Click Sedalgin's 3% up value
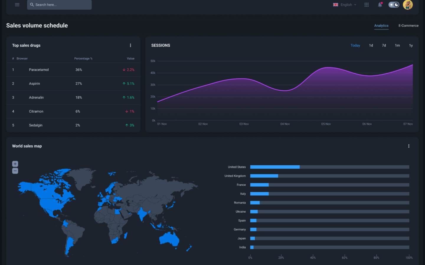 coord(130,125)
